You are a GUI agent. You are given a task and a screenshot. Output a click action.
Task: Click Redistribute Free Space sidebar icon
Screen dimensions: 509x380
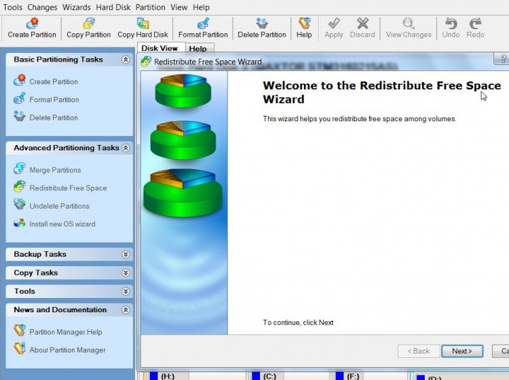point(20,186)
